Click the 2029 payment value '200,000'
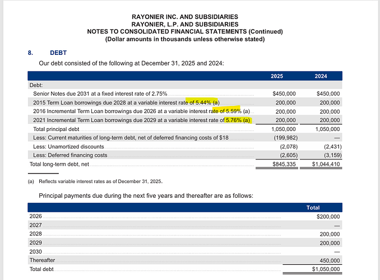This screenshot has width=380, height=280. tap(330, 243)
